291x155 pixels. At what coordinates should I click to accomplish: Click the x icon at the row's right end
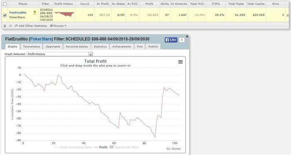point(288,15)
